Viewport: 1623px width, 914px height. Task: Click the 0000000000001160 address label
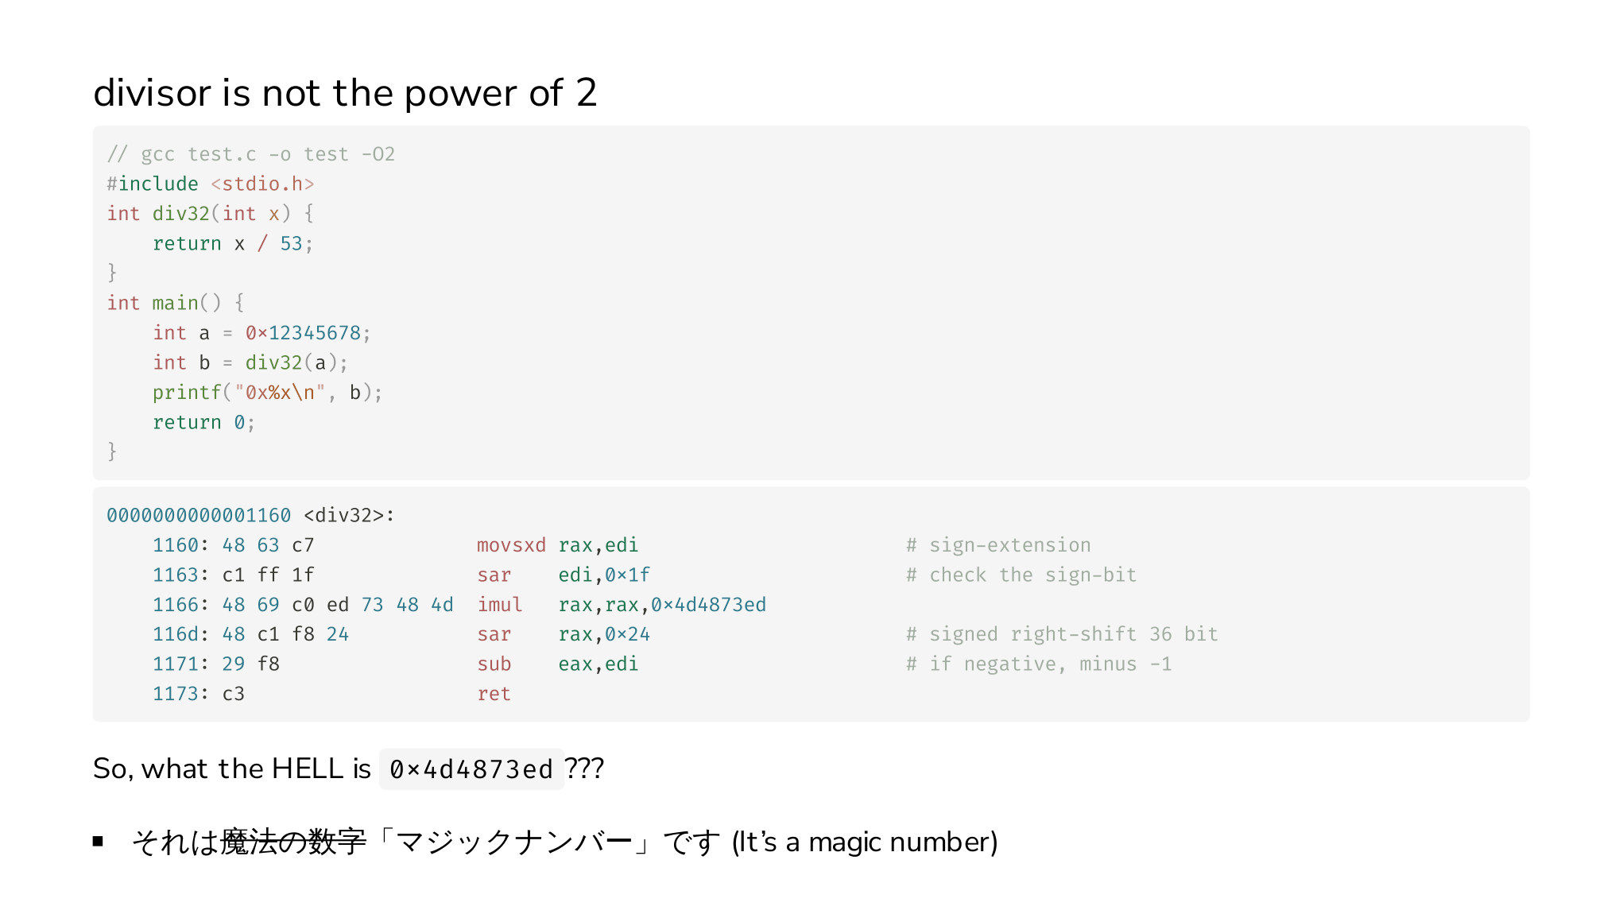tap(199, 515)
